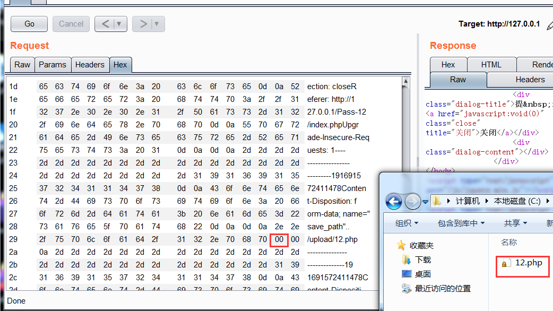The width and height of the screenshot is (553, 311).
Task: Go to previous request in history
Action: click(105, 24)
